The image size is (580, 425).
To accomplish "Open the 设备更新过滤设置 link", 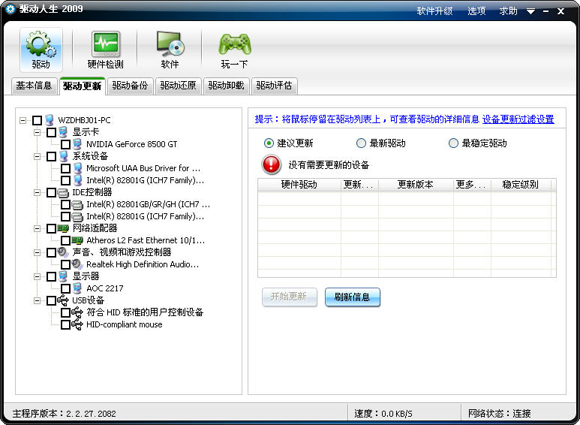I will [x=518, y=119].
